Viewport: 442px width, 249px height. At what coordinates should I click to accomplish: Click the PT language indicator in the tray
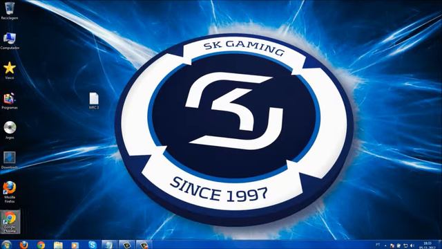378,245
